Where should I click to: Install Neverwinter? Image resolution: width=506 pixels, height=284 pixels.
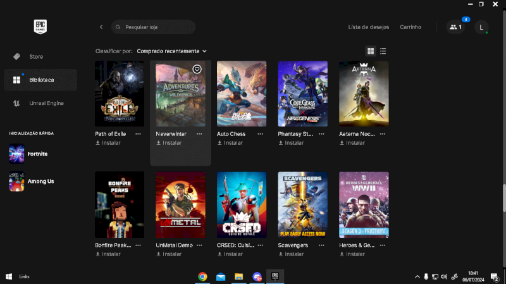tap(169, 143)
